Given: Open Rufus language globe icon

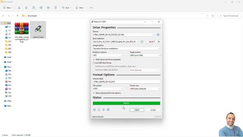Looking at the screenshot, I should point(95,110).
